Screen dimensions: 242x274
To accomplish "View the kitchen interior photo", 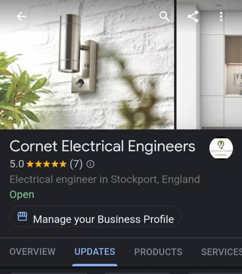I will click(209, 65).
